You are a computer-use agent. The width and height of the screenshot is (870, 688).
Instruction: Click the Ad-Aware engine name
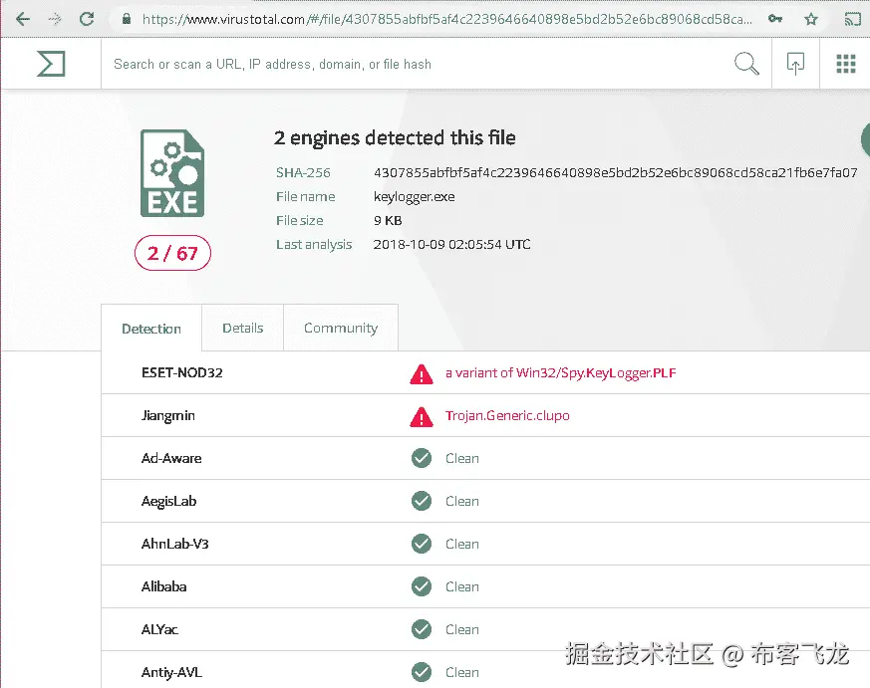click(171, 458)
